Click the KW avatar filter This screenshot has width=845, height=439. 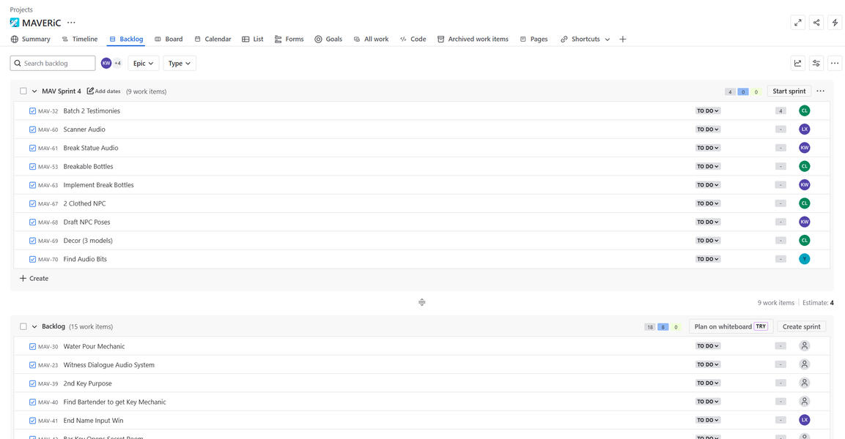(106, 64)
